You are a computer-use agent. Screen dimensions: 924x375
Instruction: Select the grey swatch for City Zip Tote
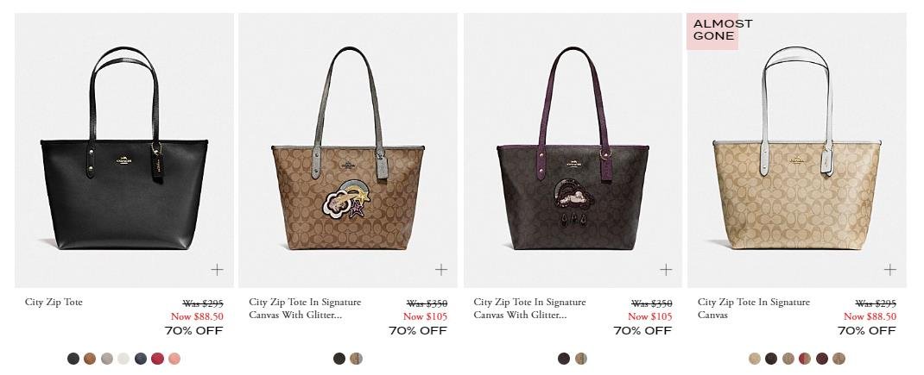tap(107, 359)
